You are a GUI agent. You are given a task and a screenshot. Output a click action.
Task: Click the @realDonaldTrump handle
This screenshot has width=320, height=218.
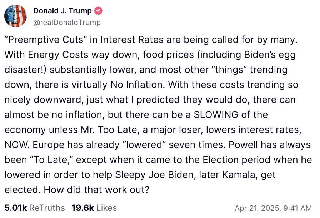point(67,23)
